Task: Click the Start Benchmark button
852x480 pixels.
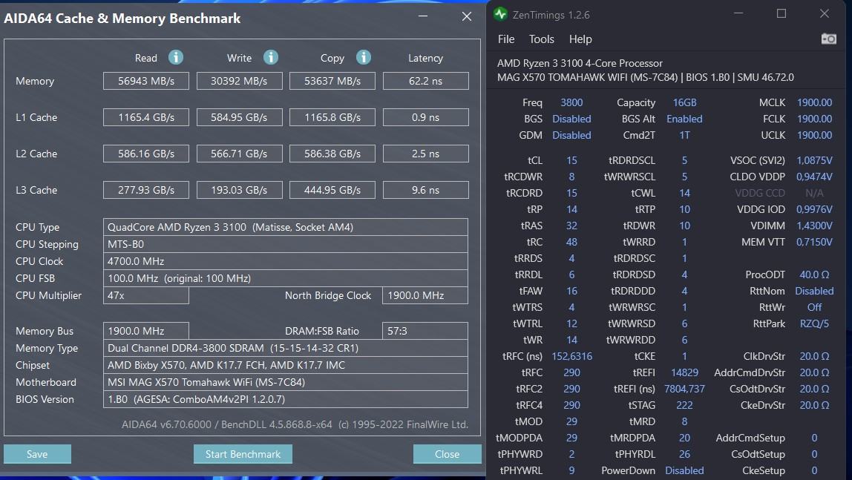Action: [243, 454]
